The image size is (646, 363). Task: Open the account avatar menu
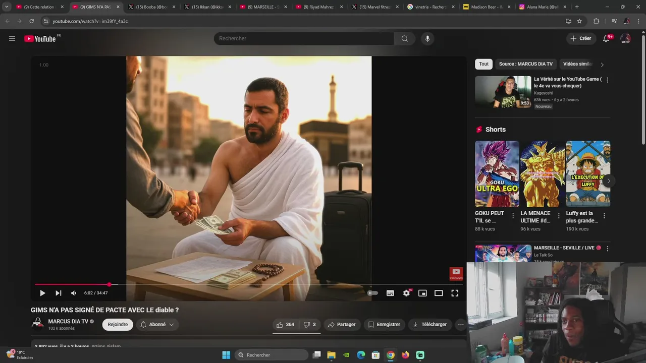[625, 38]
